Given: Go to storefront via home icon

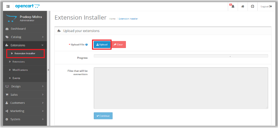Looking at the screenshot, I should [x=243, y=6].
